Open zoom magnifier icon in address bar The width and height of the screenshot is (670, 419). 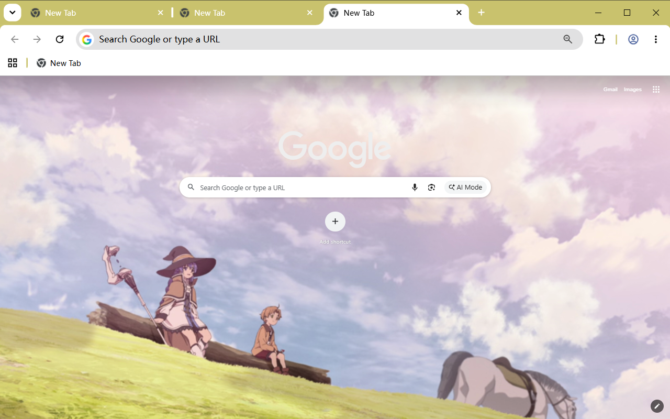click(x=568, y=39)
